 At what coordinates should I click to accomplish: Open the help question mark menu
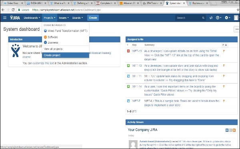[218, 18]
